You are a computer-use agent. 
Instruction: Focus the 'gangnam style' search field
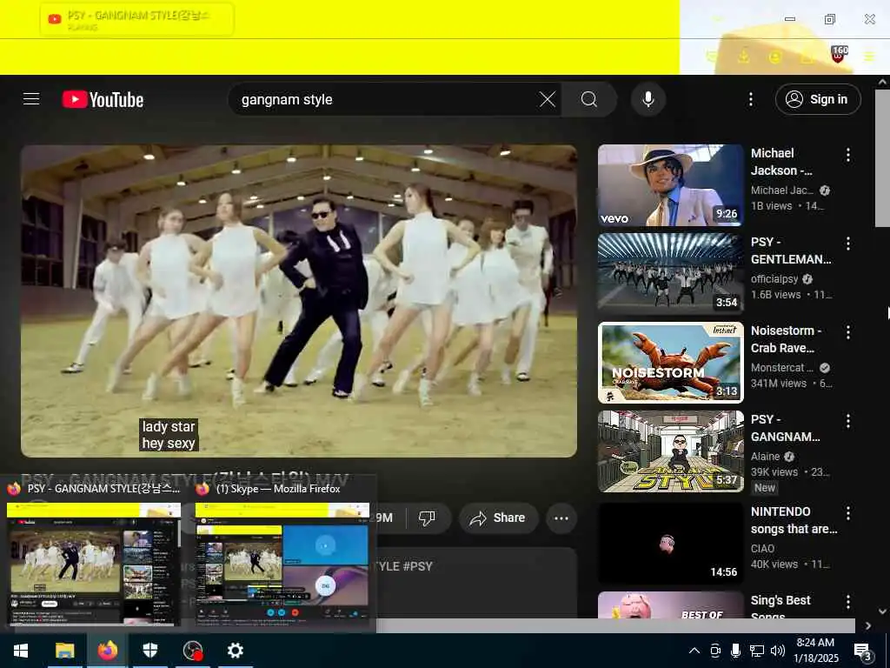pyautogui.click(x=386, y=99)
